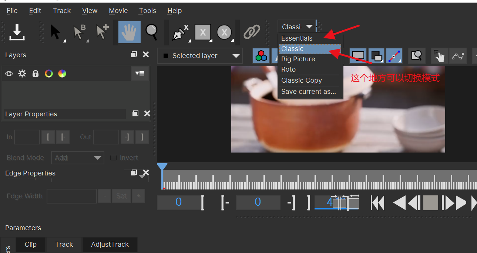This screenshot has width=477, height=253.
Task: Select the arrow tool marked B
Action: (80, 32)
